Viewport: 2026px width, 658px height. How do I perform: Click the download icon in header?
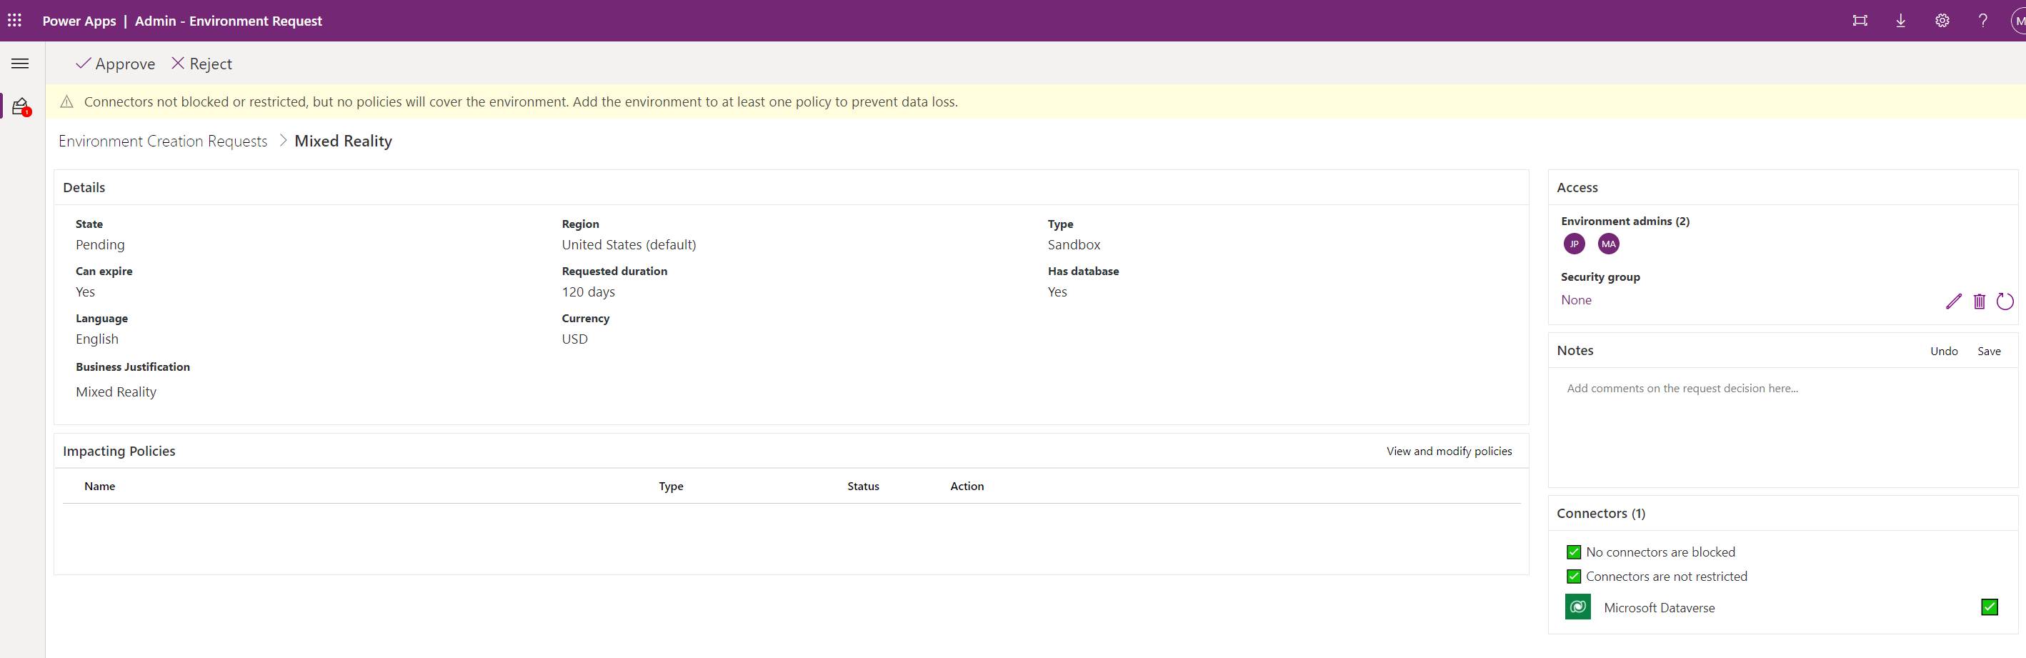click(1900, 21)
